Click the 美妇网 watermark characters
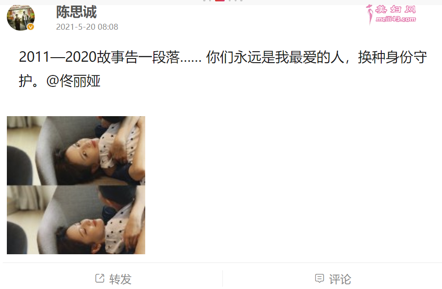The width and height of the screenshot is (442, 289). click(x=395, y=9)
